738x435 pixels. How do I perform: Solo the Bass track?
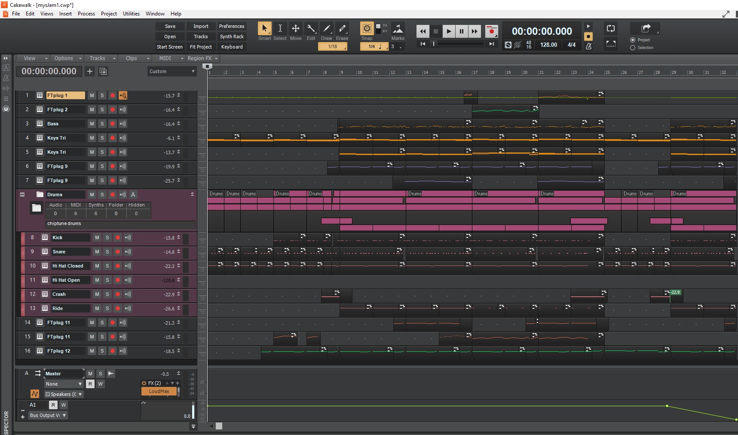(102, 124)
